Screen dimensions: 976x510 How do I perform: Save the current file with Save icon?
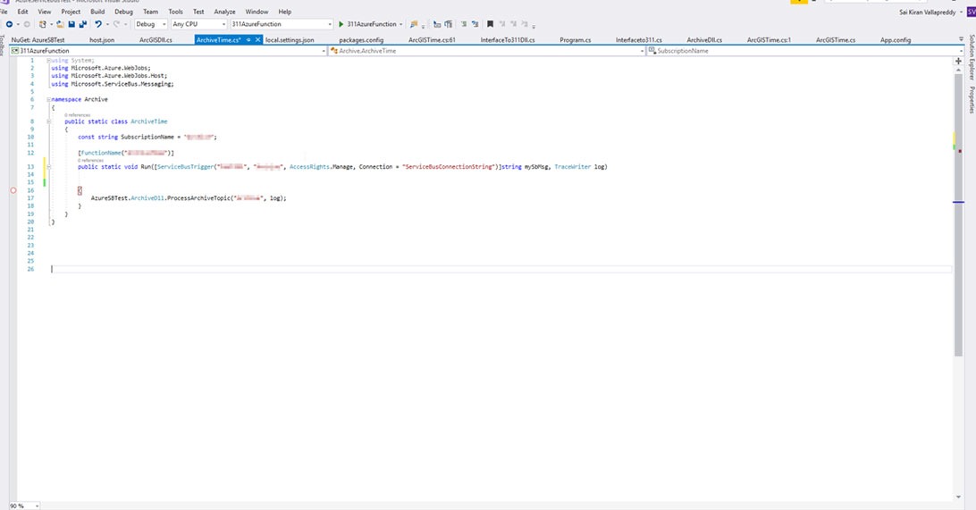point(72,24)
